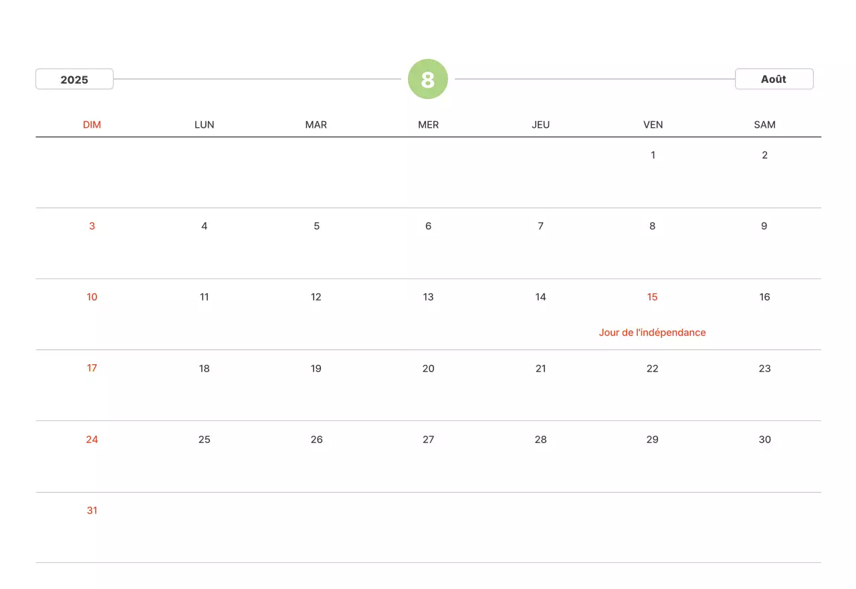Select day 19 in the grid
Screen dimensions: 856x589
point(316,369)
